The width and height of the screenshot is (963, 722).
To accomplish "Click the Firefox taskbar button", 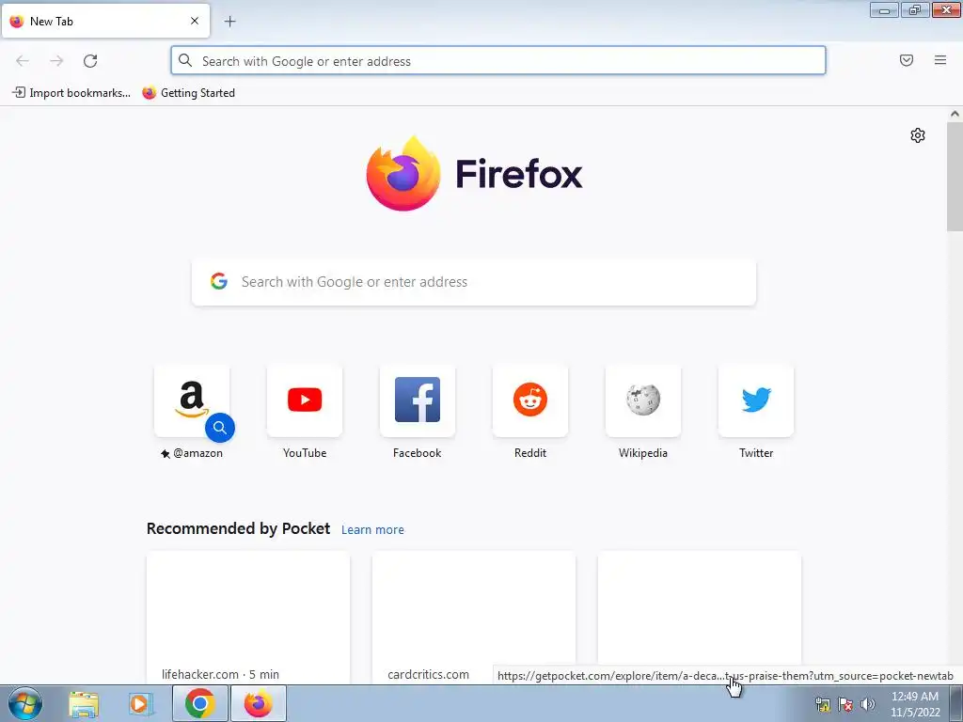I will pyautogui.click(x=258, y=703).
